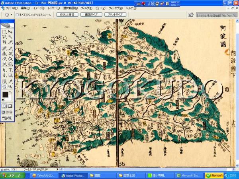239x179 pixels.
Task: Select the Rectangle Shape tool
Action: coord(10,75)
